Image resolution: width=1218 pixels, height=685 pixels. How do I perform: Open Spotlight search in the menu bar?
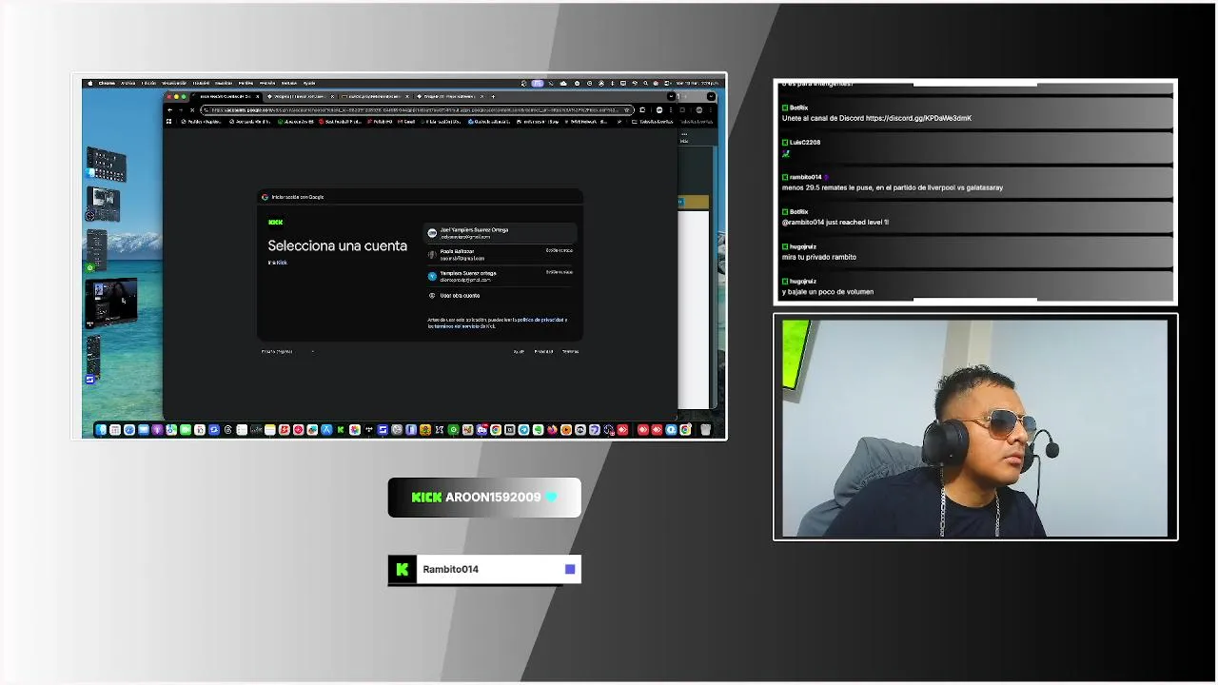[x=645, y=83]
